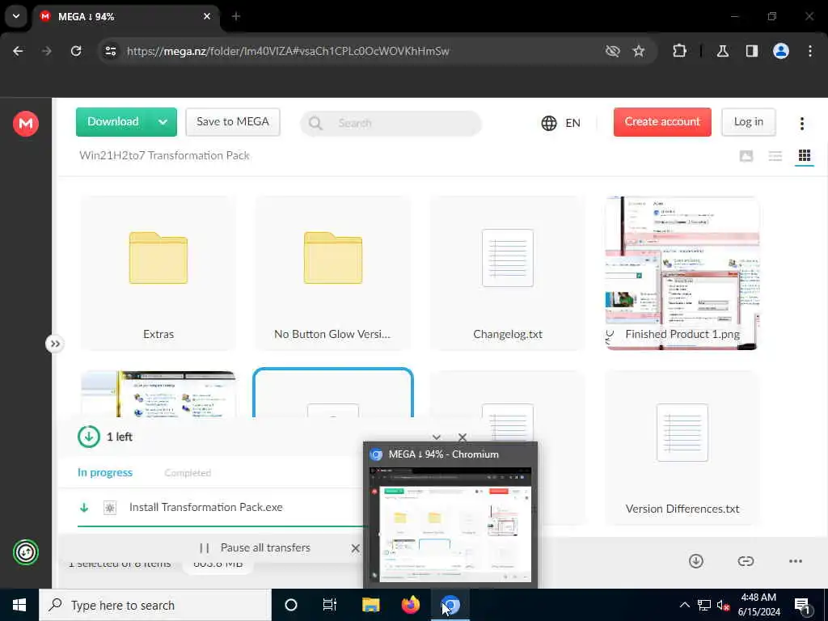Switch to Completed transfers tab
The height and width of the screenshot is (621, 828).
188,472
